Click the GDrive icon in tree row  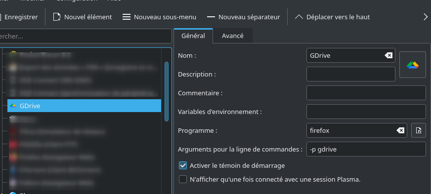[x=13, y=106]
